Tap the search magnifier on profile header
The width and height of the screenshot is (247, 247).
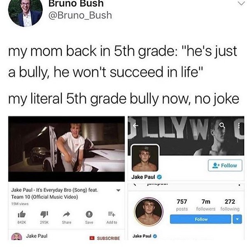click(222, 126)
